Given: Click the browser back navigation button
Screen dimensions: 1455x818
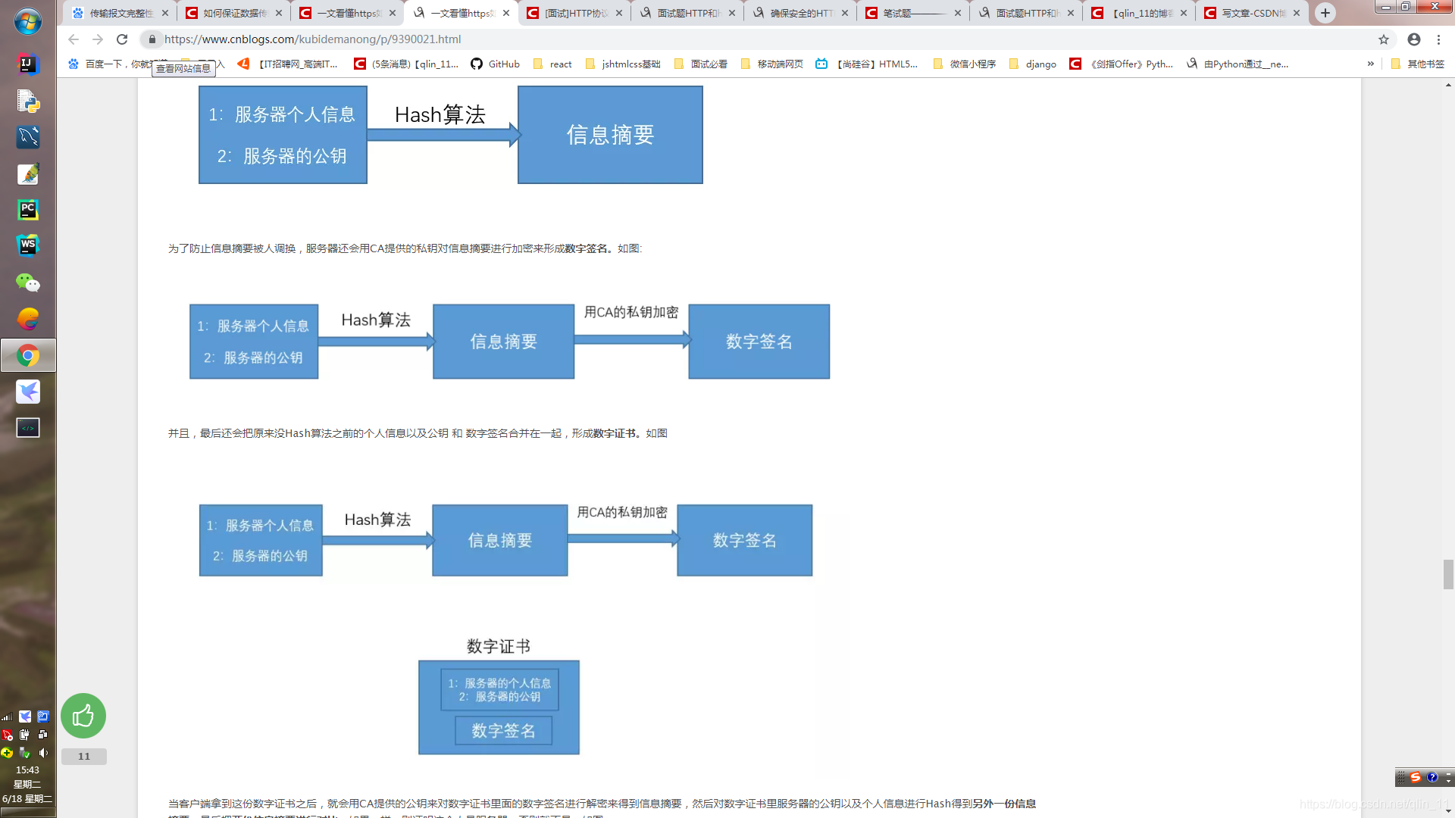Looking at the screenshot, I should point(72,39).
